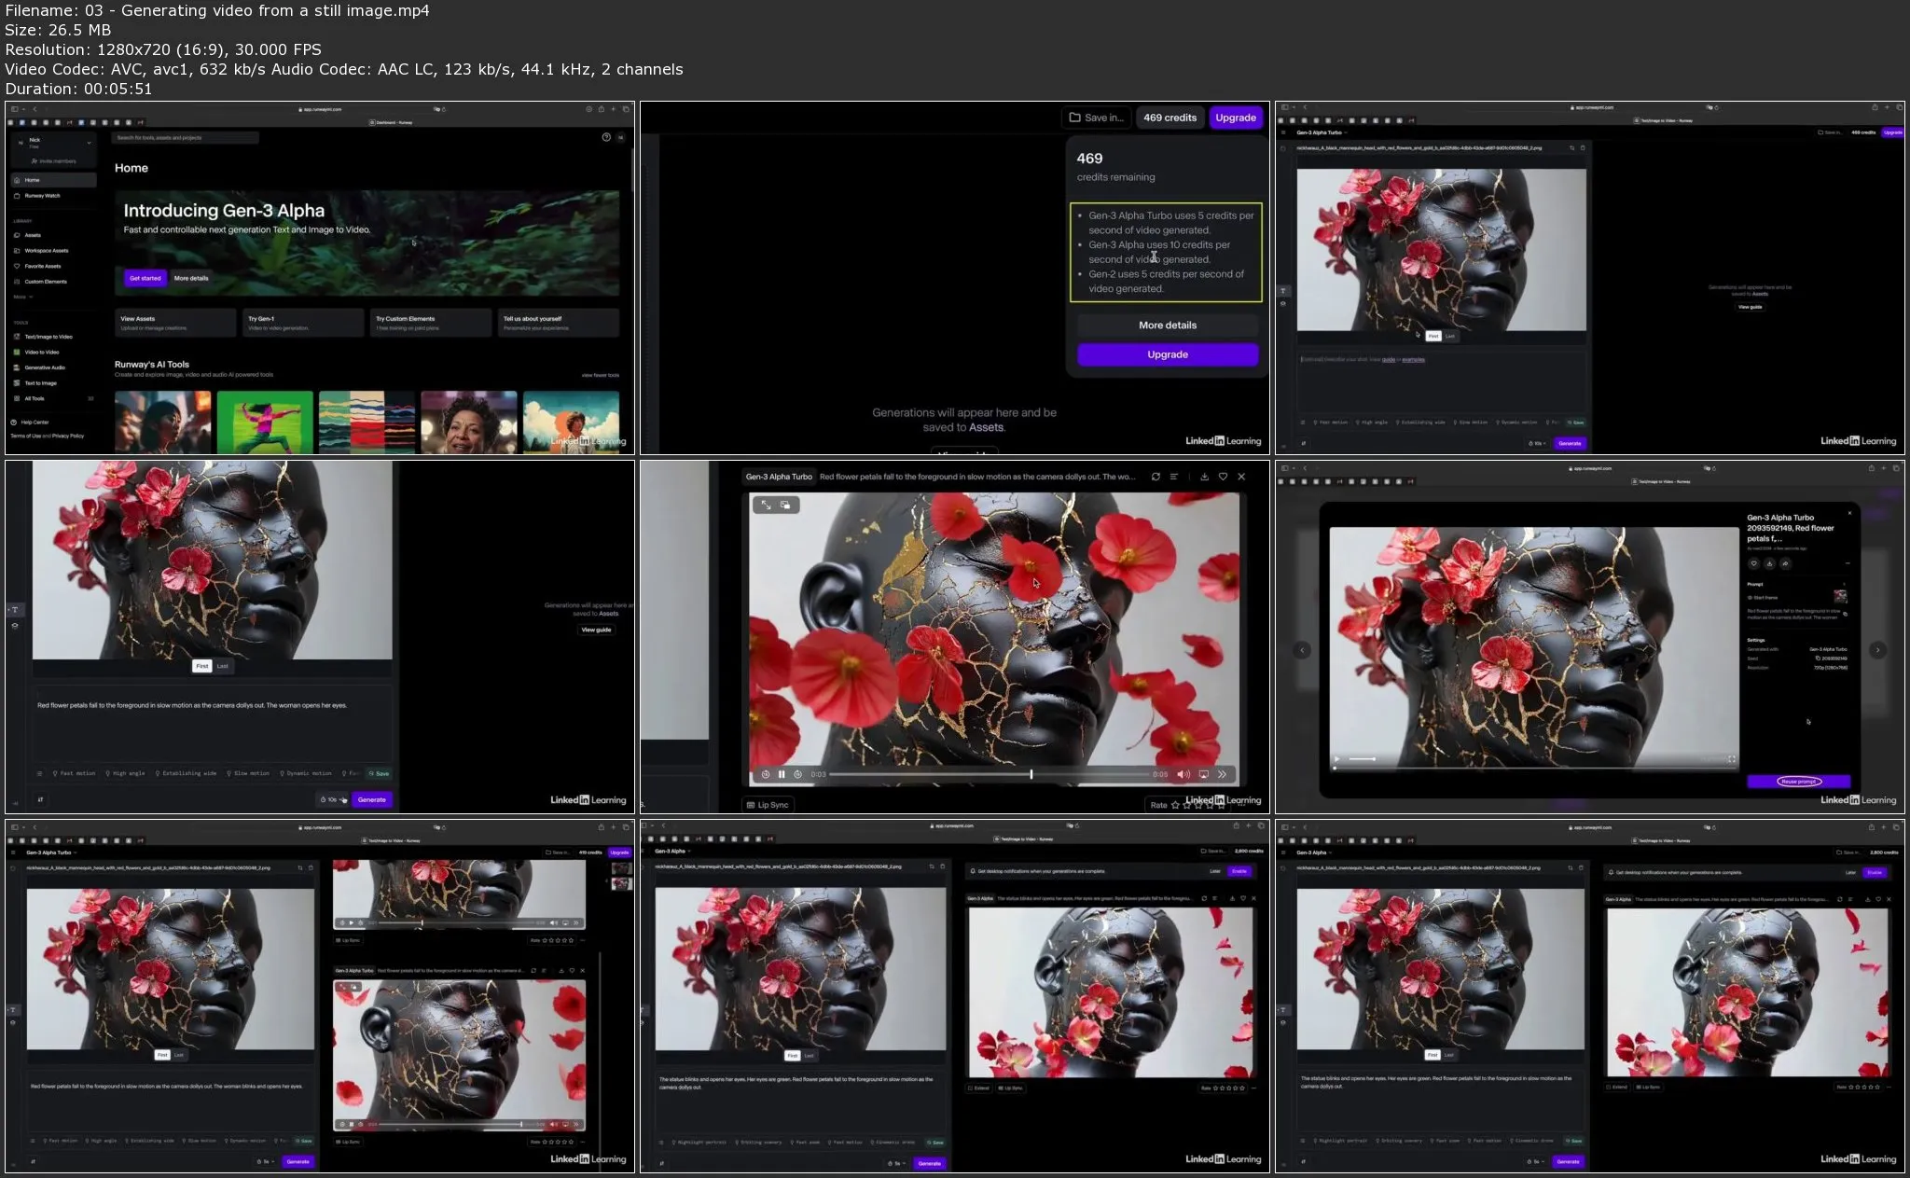Go to the previous asset in the detail frame
This screenshot has height=1178, width=1910.
click(1302, 650)
